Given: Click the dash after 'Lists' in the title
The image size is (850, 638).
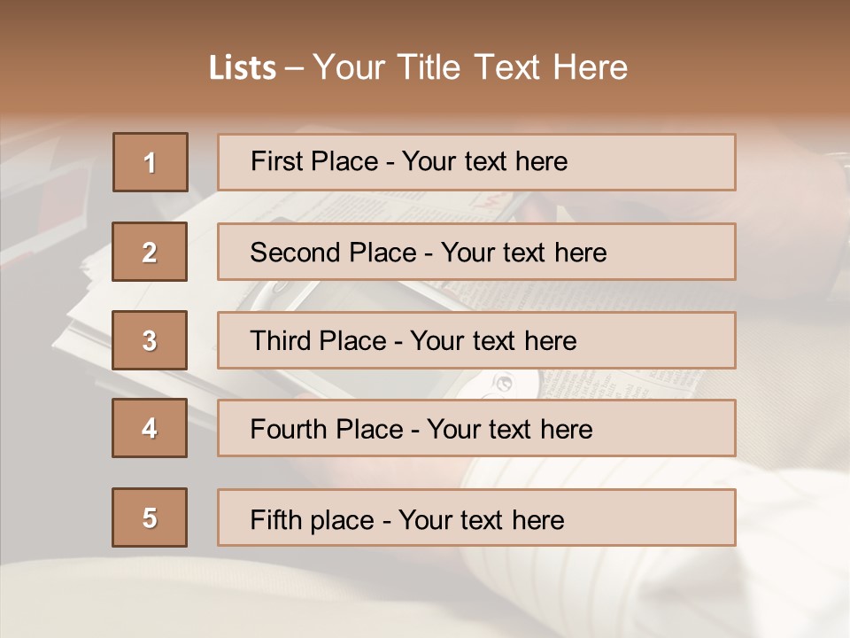Looking at the screenshot, I should click(294, 68).
